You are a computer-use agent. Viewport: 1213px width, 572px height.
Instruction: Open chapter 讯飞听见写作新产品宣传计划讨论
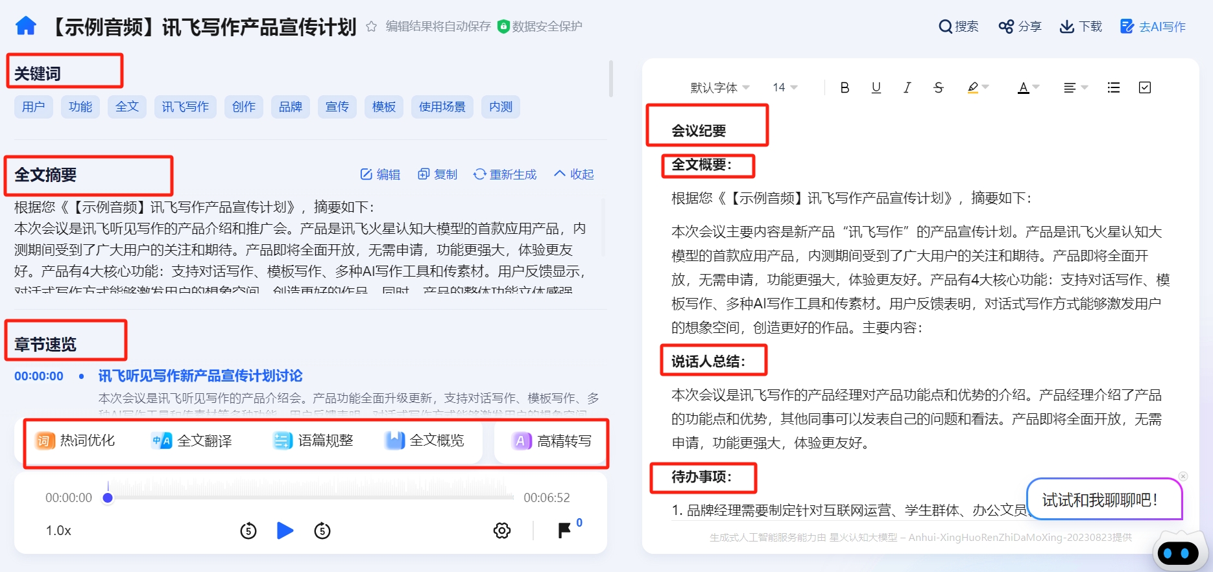200,376
